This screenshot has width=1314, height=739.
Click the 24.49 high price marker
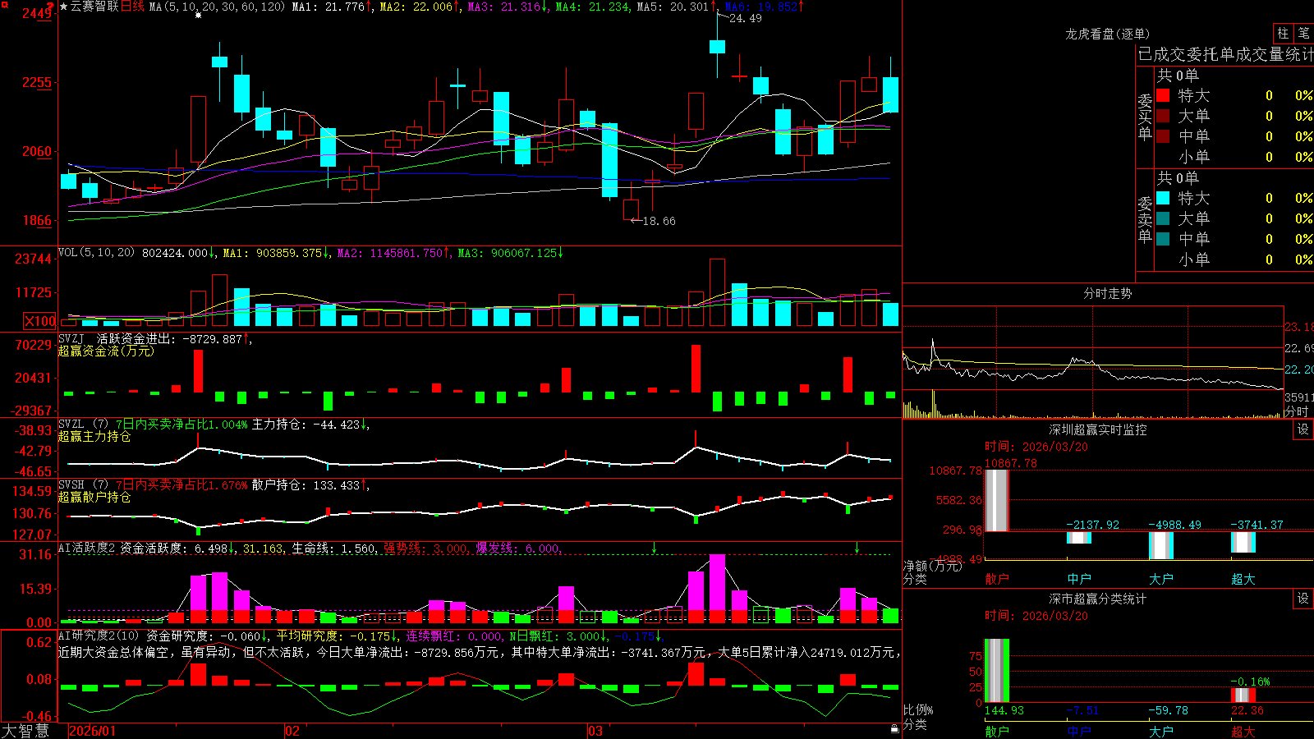pyautogui.click(x=745, y=18)
